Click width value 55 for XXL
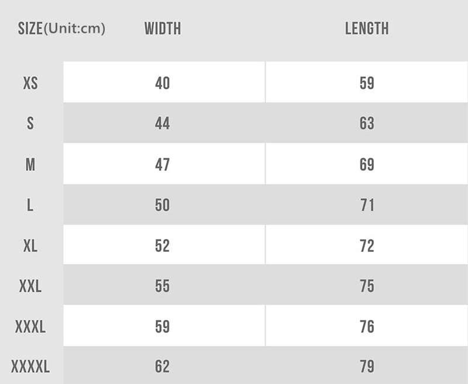 pyautogui.click(x=163, y=286)
